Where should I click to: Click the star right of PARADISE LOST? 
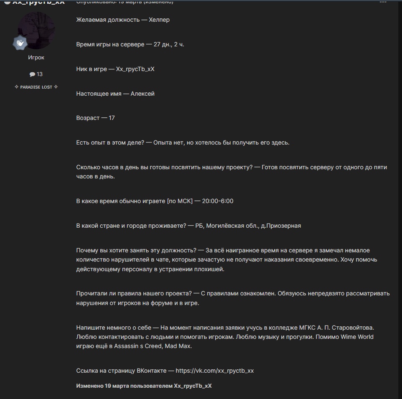(x=56, y=87)
